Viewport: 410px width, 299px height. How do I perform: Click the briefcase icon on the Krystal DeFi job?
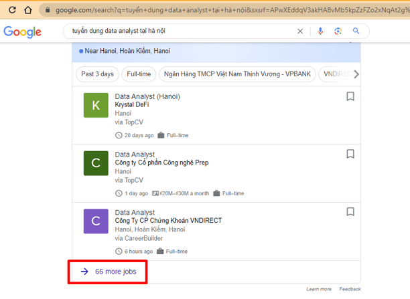click(161, 135)
